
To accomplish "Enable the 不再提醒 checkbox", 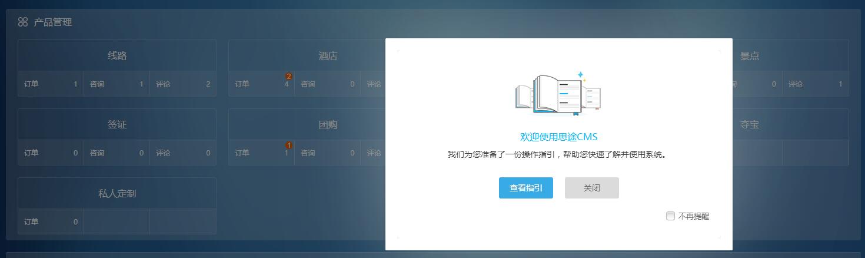I will pyautogui.click(x=670, y=216).
